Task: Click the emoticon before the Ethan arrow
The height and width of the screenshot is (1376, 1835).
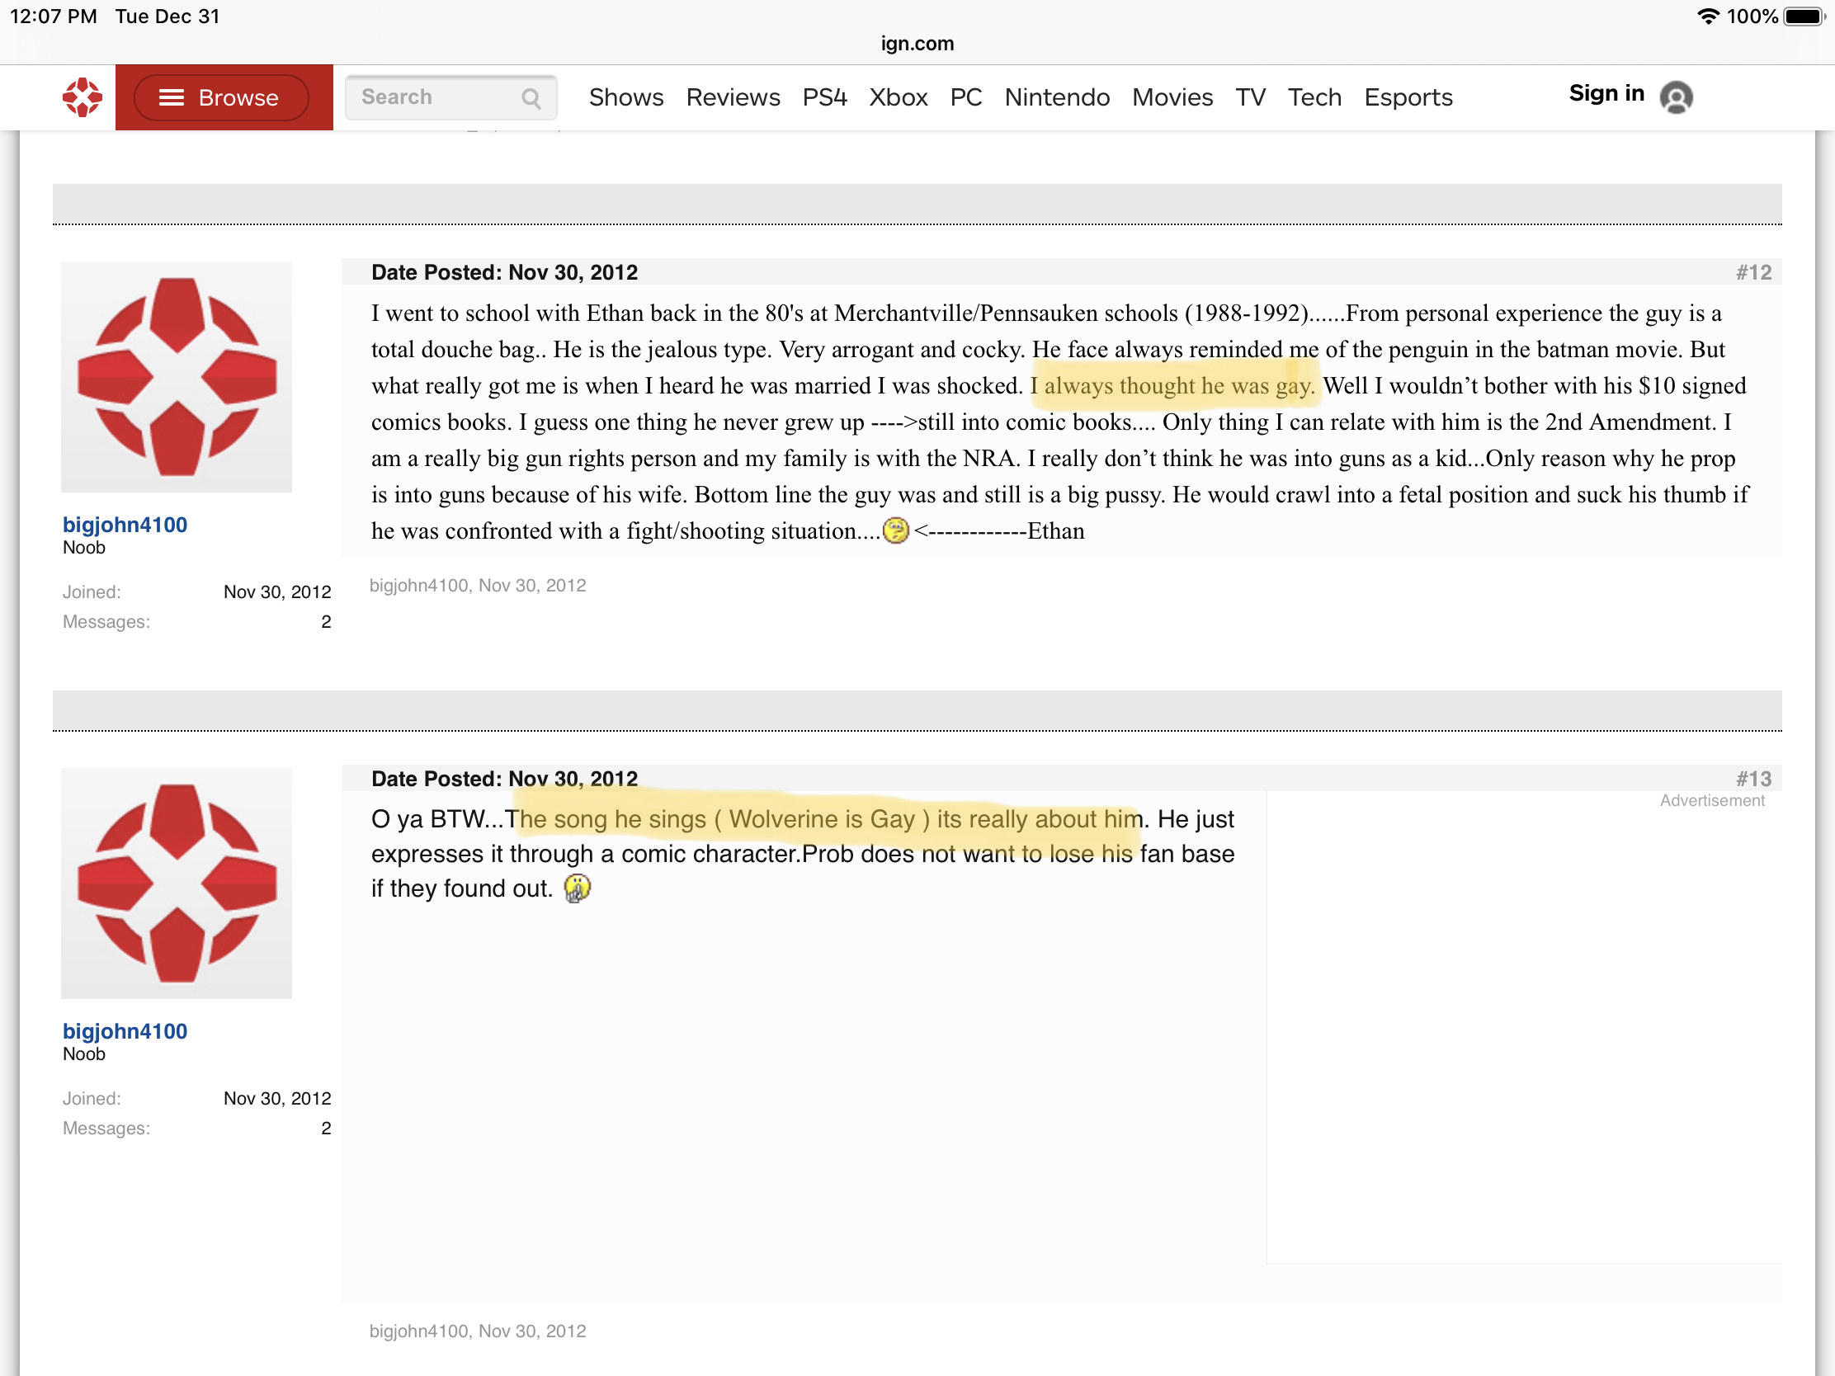Action: coord(895,530)
